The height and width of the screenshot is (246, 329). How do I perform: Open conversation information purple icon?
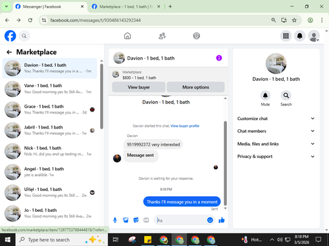tap(219, 58)
